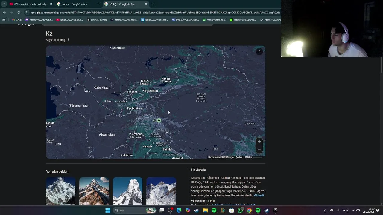Open the myanimelist bookmark

[x=185, y=20]
